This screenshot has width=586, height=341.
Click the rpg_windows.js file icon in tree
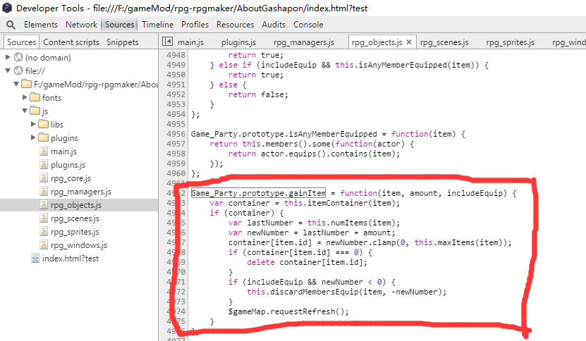[x=44, y=245]
